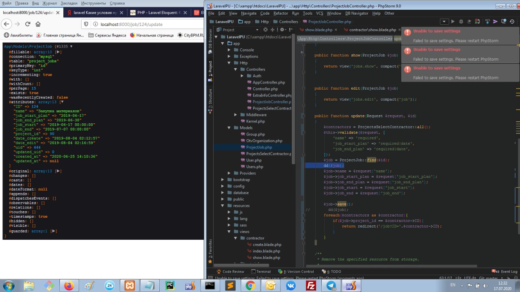Open ProjectJob.php in project tree

tap(259, 147)
